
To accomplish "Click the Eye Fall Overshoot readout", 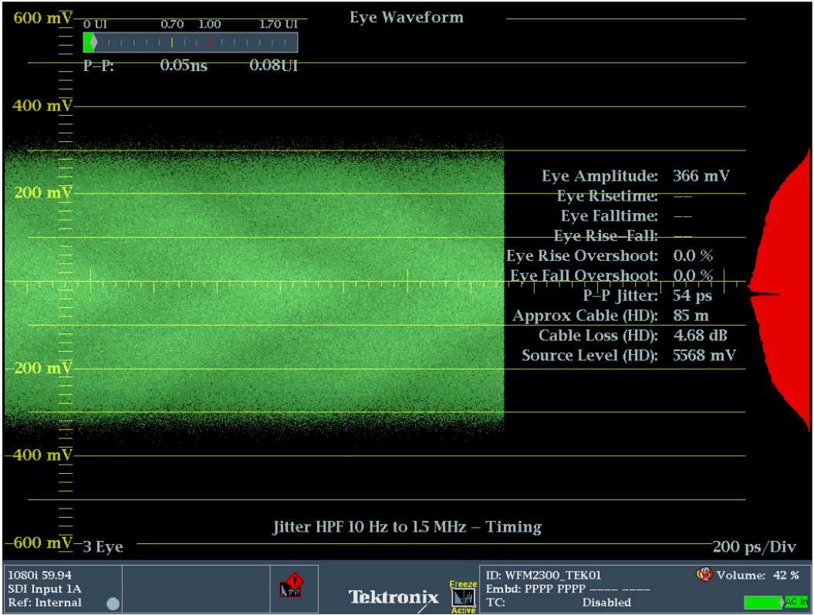I will (x=612, y=275).
